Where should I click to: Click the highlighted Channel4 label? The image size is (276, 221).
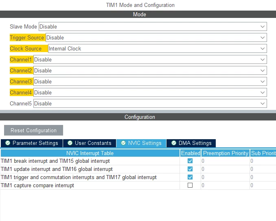coord(21,92)
